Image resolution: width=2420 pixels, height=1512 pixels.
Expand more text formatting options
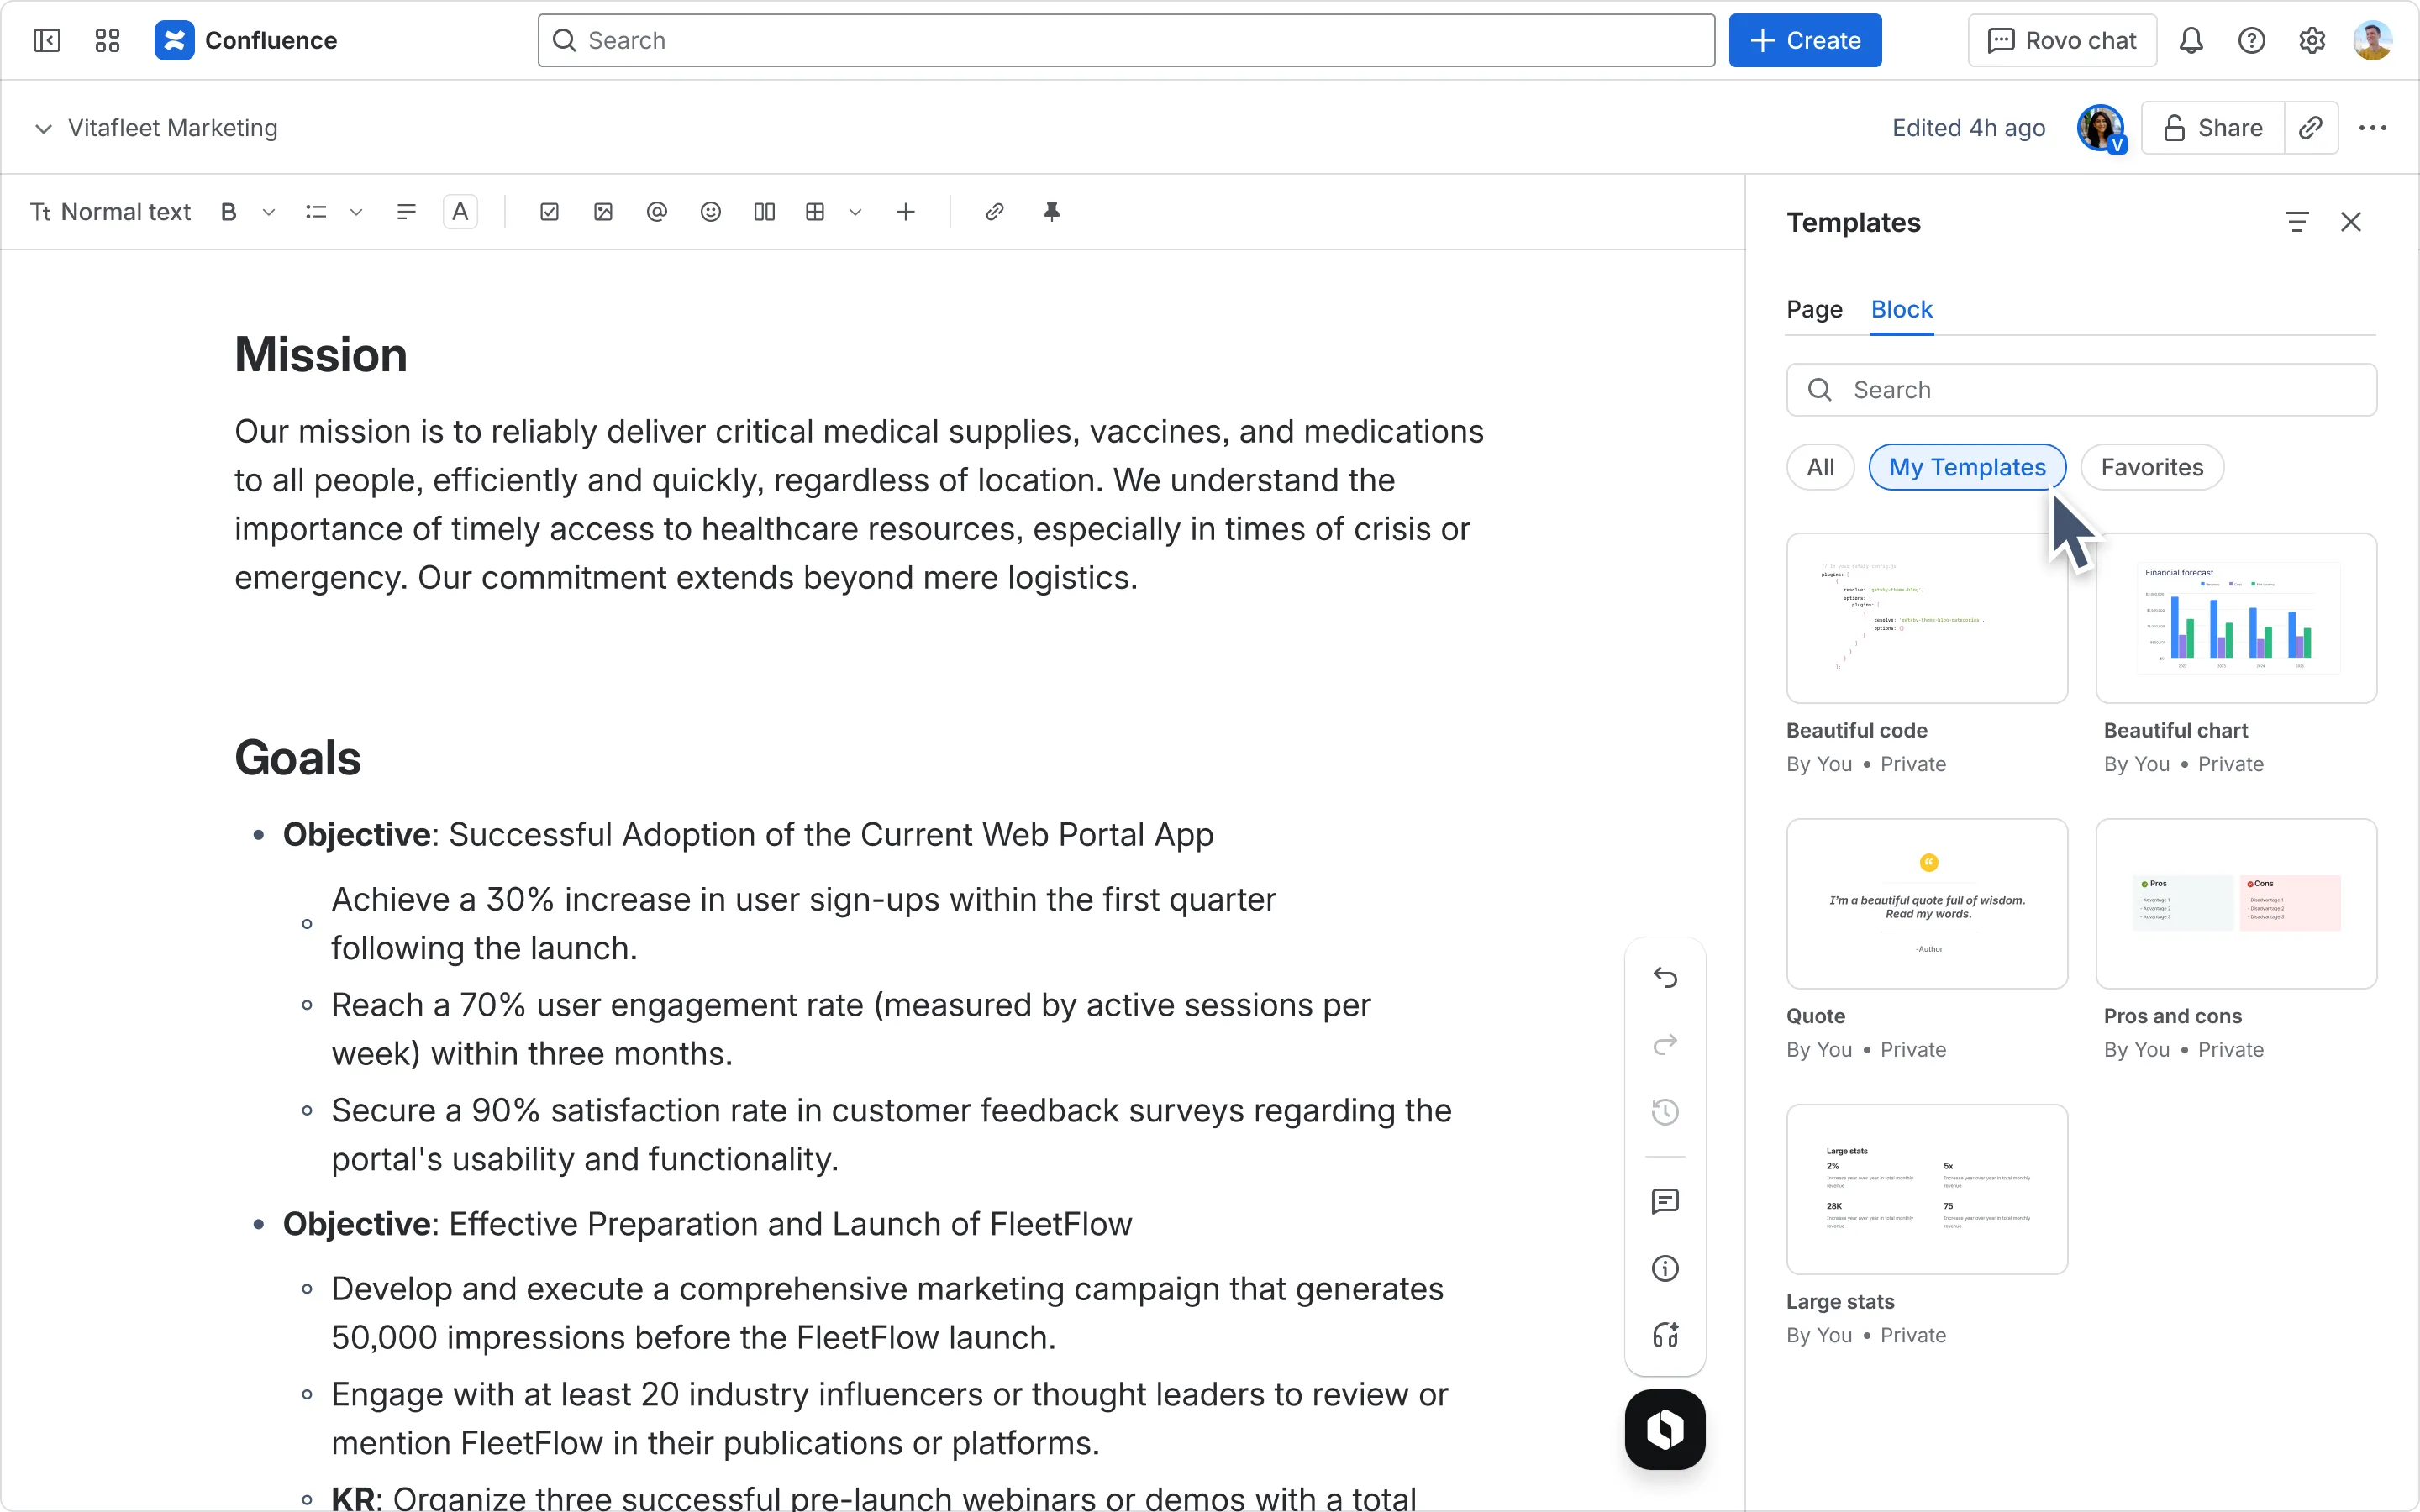coord(269,212)
